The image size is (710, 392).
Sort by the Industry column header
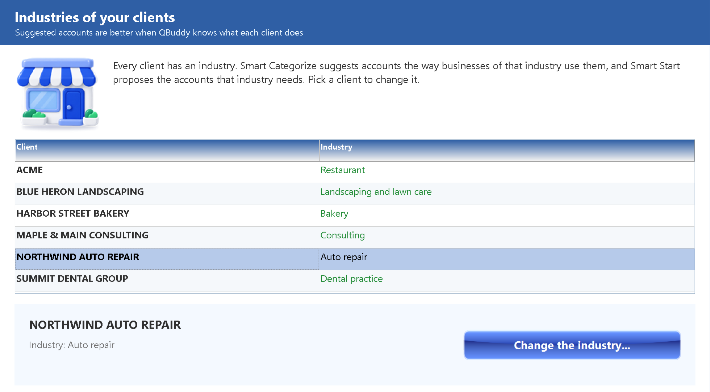point(507,150)
